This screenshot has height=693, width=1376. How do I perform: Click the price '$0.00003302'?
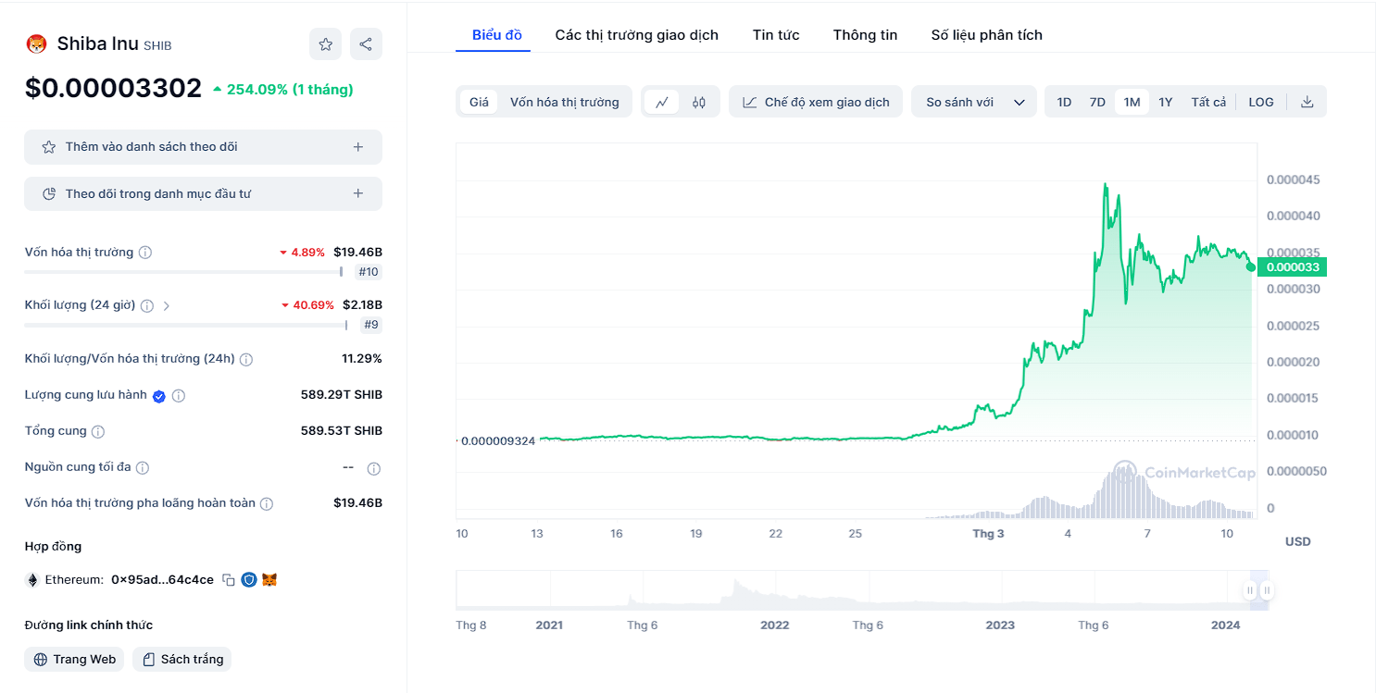pyautogui.click(x=113, y=88)
